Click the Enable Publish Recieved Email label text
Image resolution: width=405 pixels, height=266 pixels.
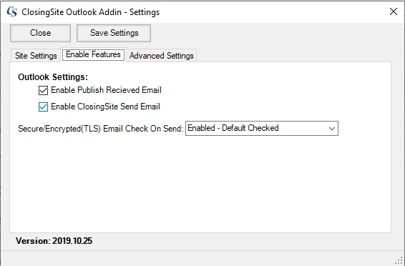106,90
